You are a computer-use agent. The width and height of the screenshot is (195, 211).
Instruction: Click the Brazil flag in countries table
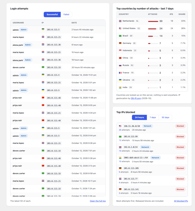tap(120, 36)
